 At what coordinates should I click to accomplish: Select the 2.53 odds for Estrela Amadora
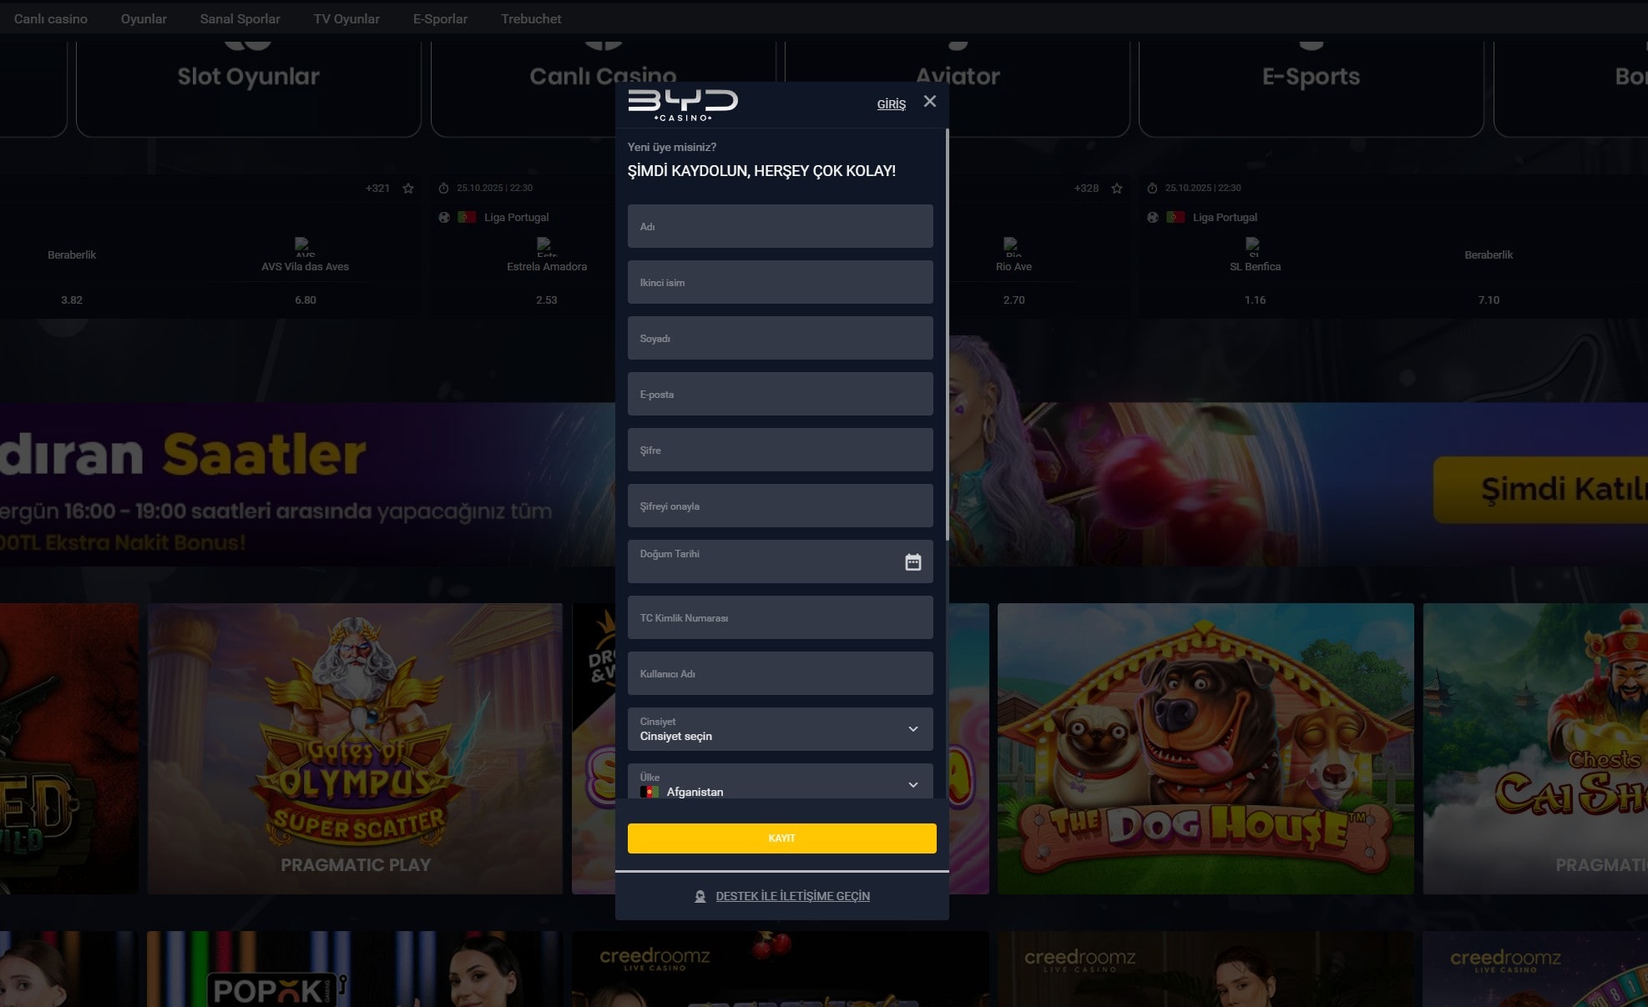click(547, 300)
